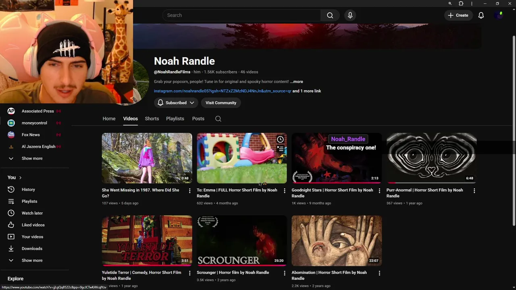Screen dimensions: 516x290
Task: Open browser extensions puzzle icon
Action: (461, 4)
